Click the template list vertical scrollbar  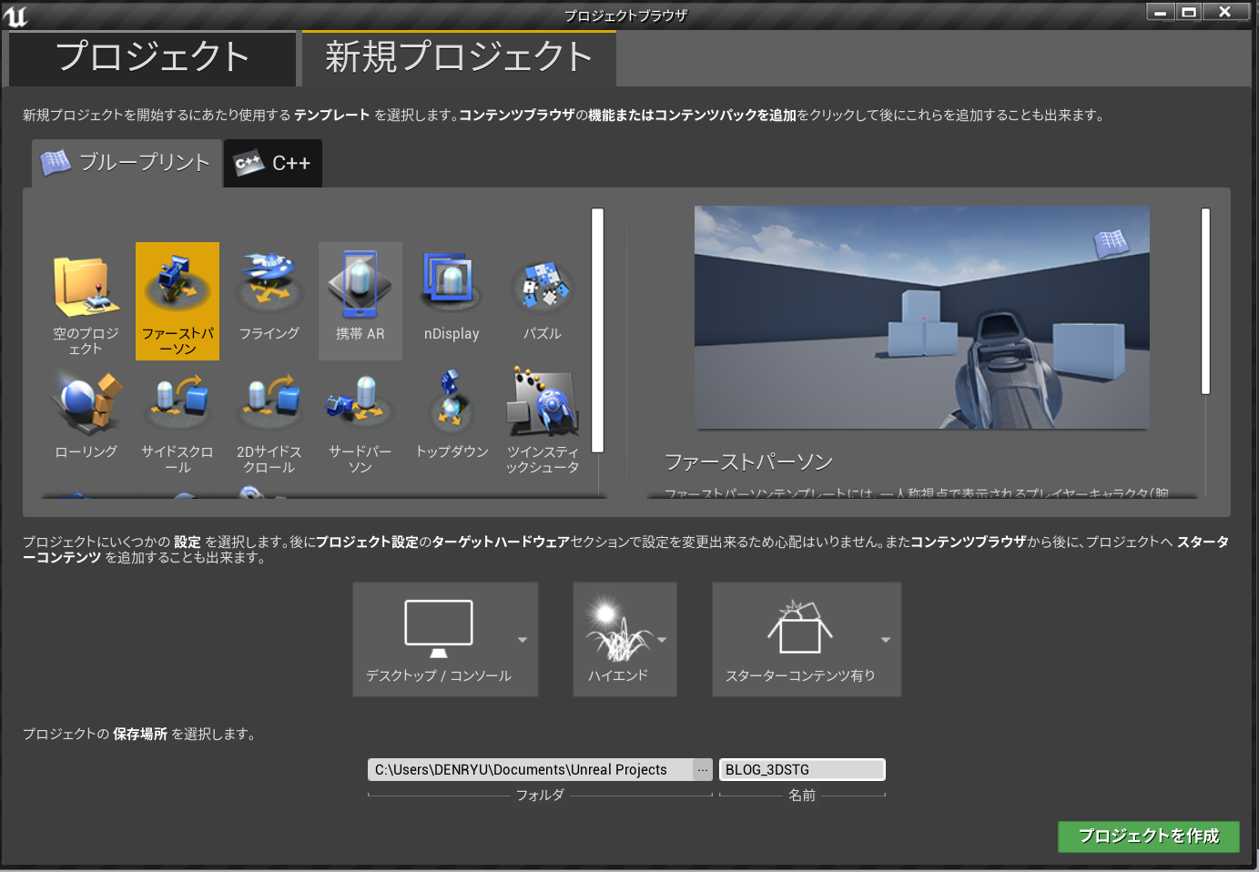click(598, 330)
